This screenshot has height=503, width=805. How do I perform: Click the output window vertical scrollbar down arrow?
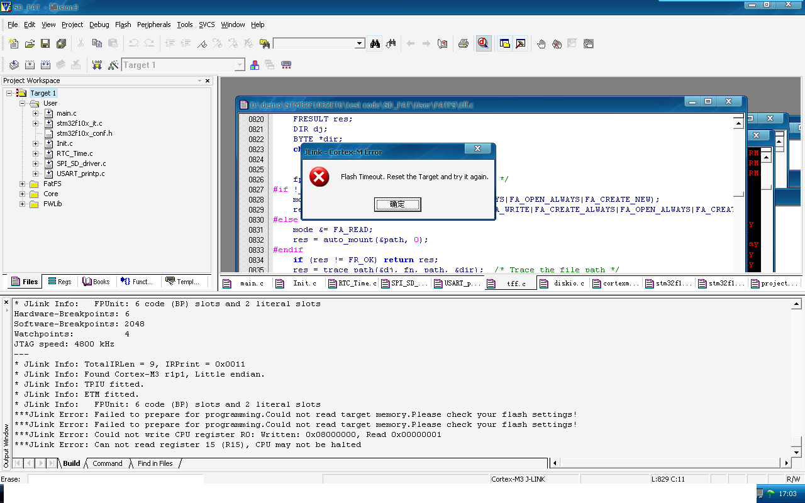(x=797, y=452)
